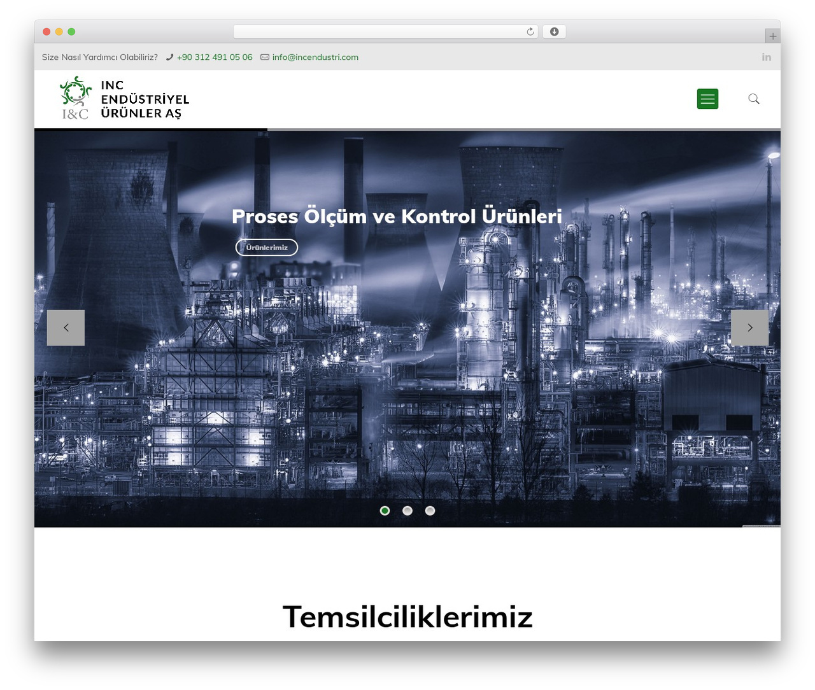Minimize the window with yellow button
Image resolution: width=815 pixels, height=690 pixels.
(59, 32)
